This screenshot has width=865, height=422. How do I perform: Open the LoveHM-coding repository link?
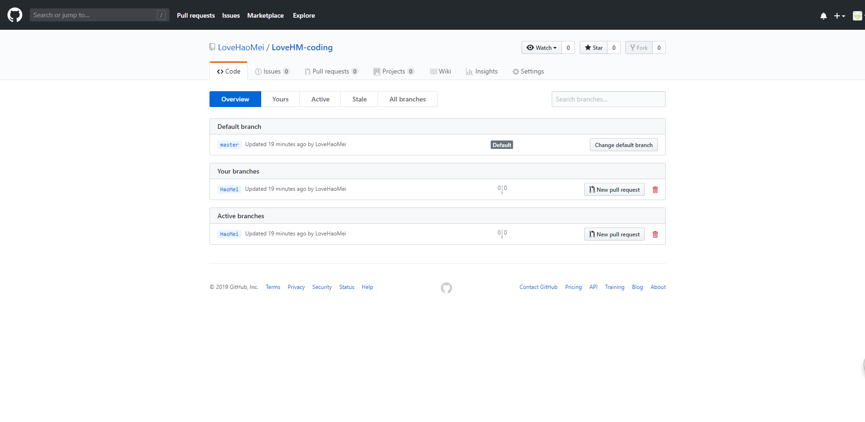click(x=302, y=47)
